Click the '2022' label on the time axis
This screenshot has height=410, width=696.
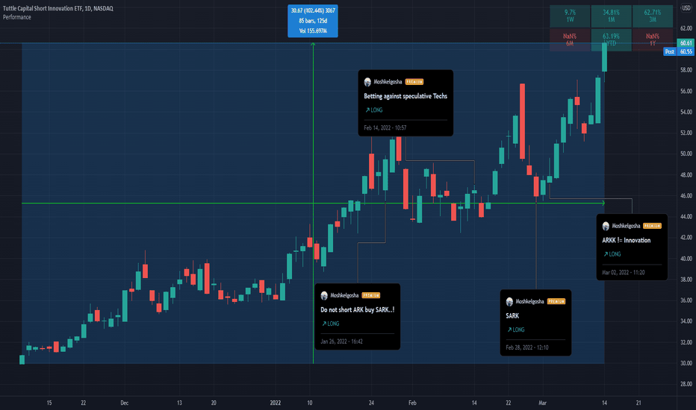click(x=276, y=403)
